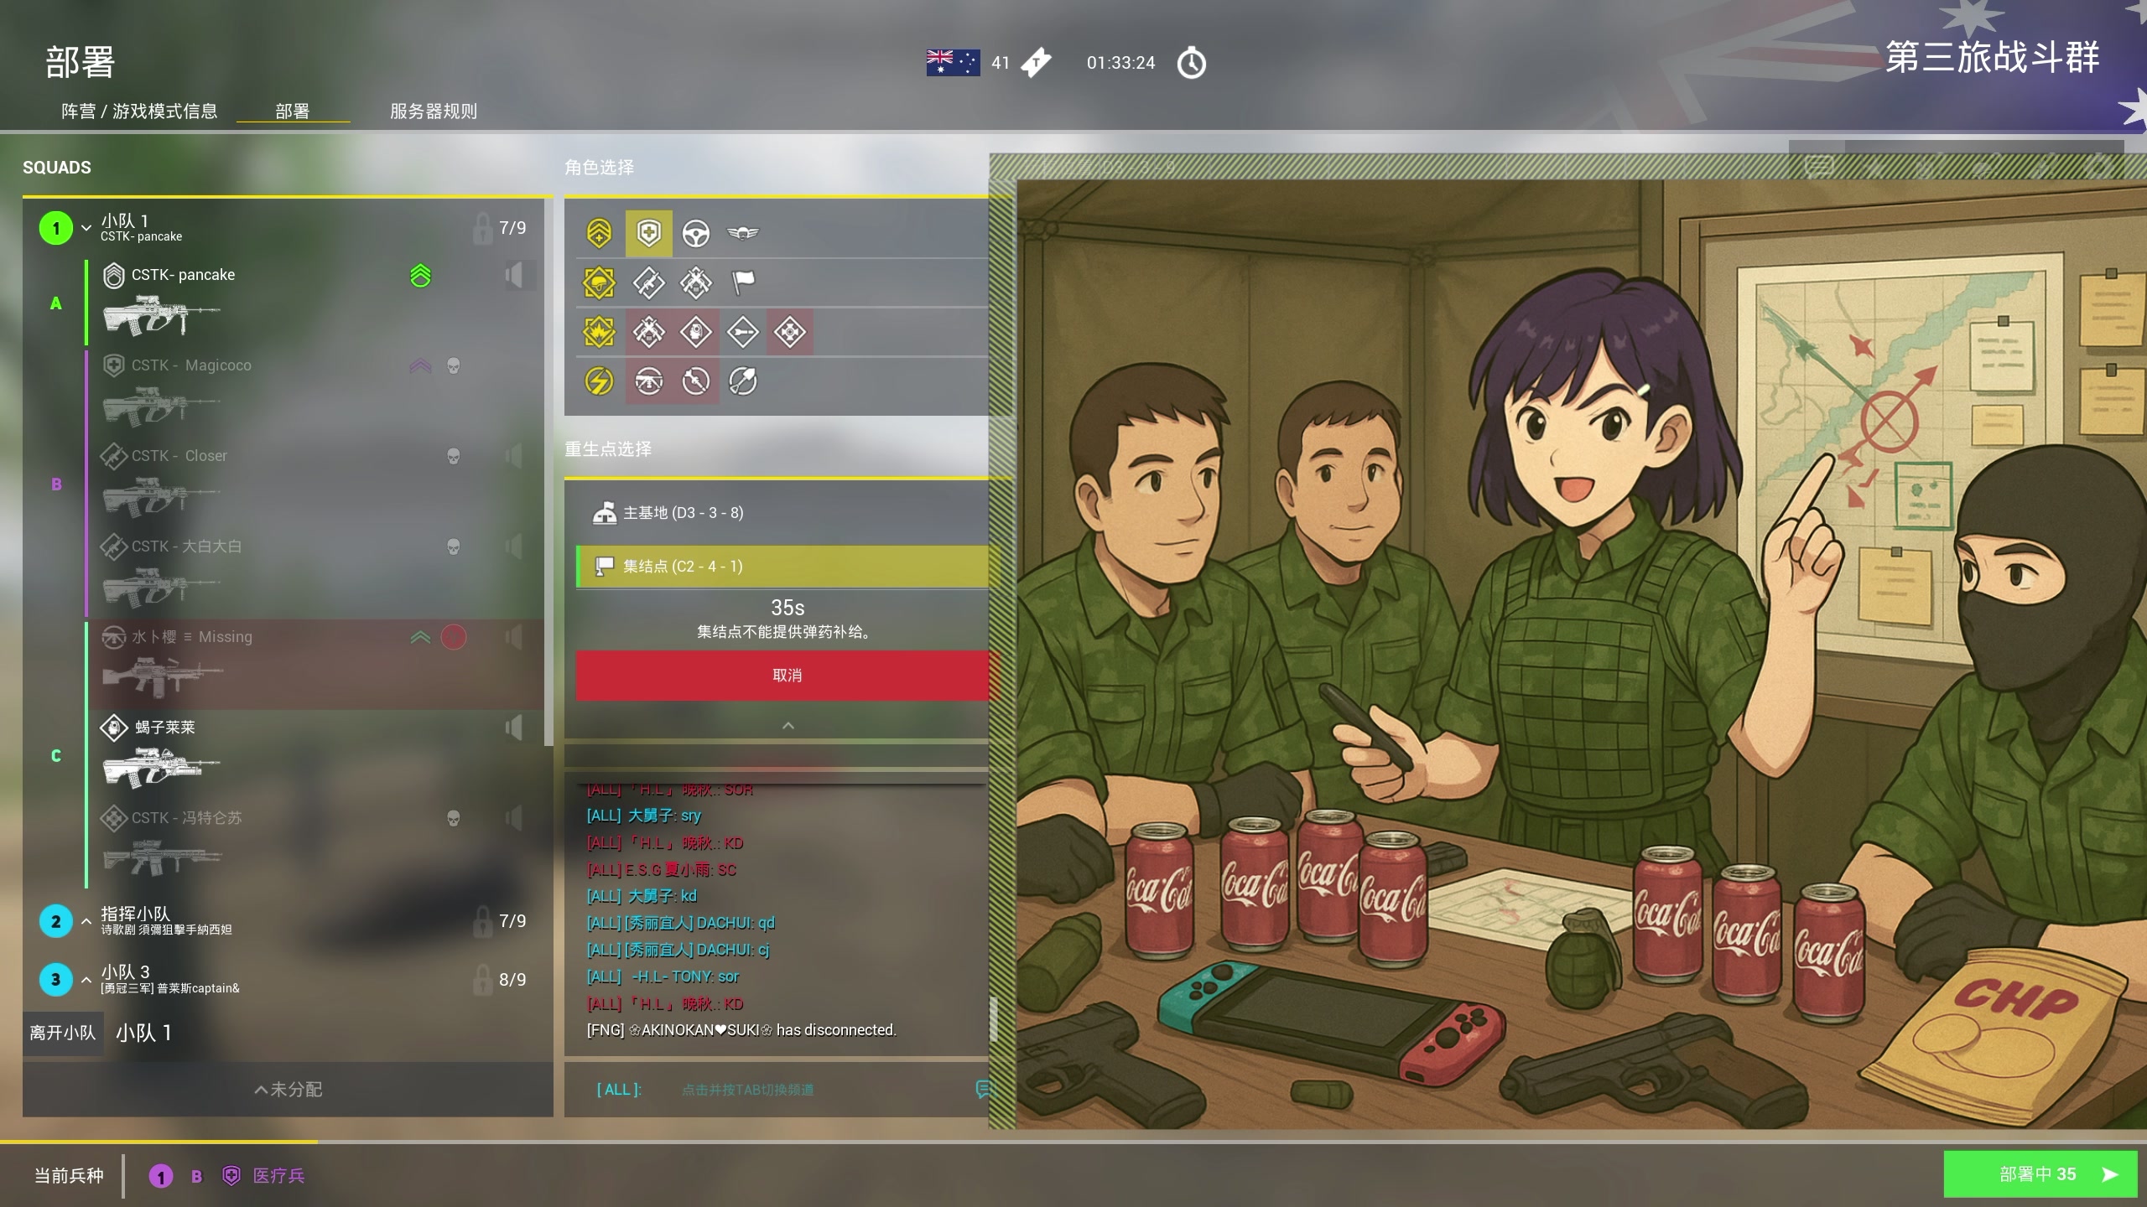Mute CSTK- pancake voice speaker
2147x1207 pixels.
[514, 276]
